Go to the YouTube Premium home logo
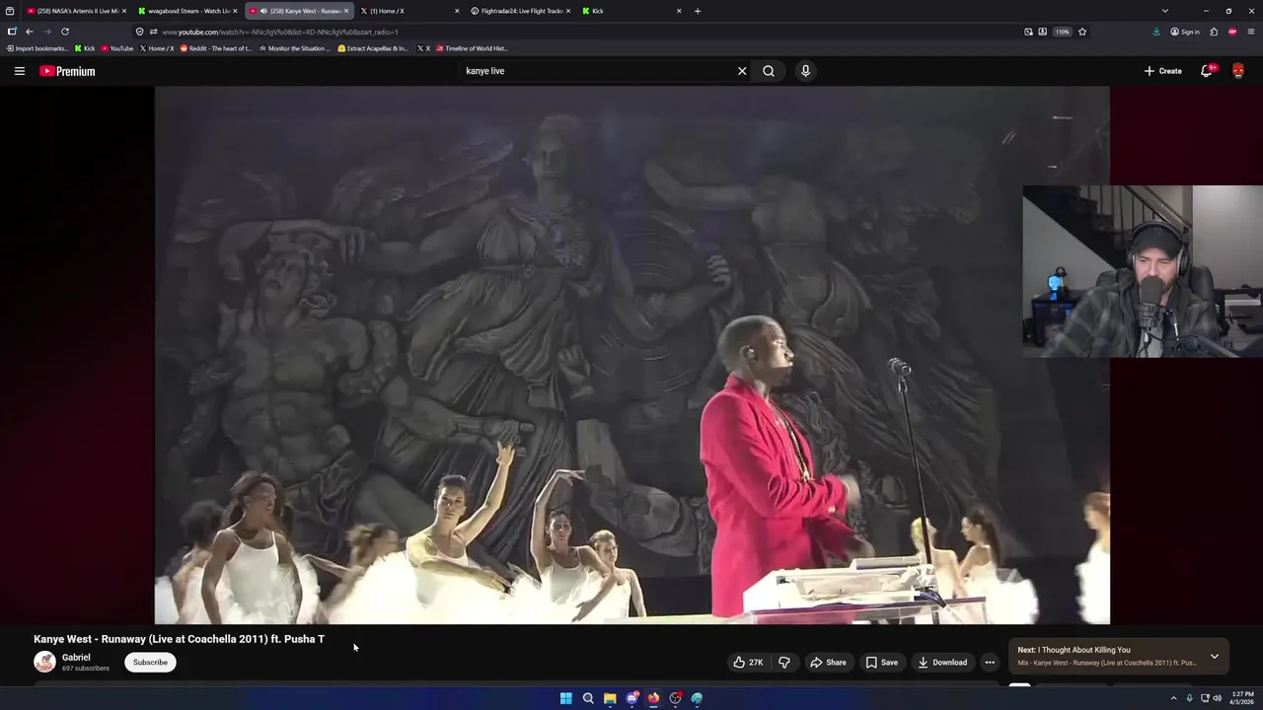Screen dimensions: 1263x710 [67, 71]
